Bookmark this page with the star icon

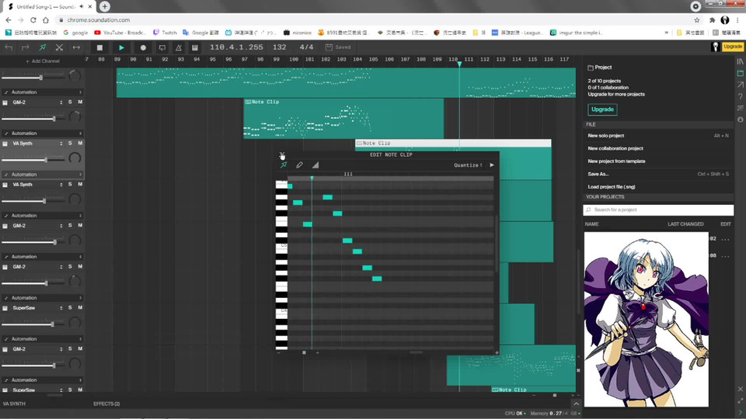697,20
